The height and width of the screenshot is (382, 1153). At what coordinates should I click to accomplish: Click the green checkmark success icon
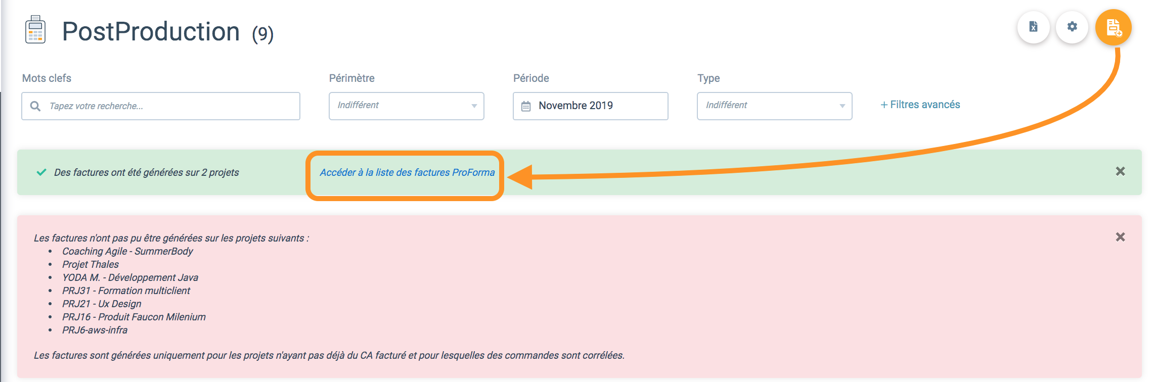click(41, 172)
